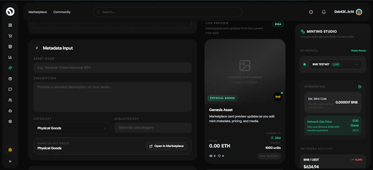The height and width of the screenshot is (170, 373).
Task: Click the Marketplace Route Physical Goods text
Action: point(49,148)
